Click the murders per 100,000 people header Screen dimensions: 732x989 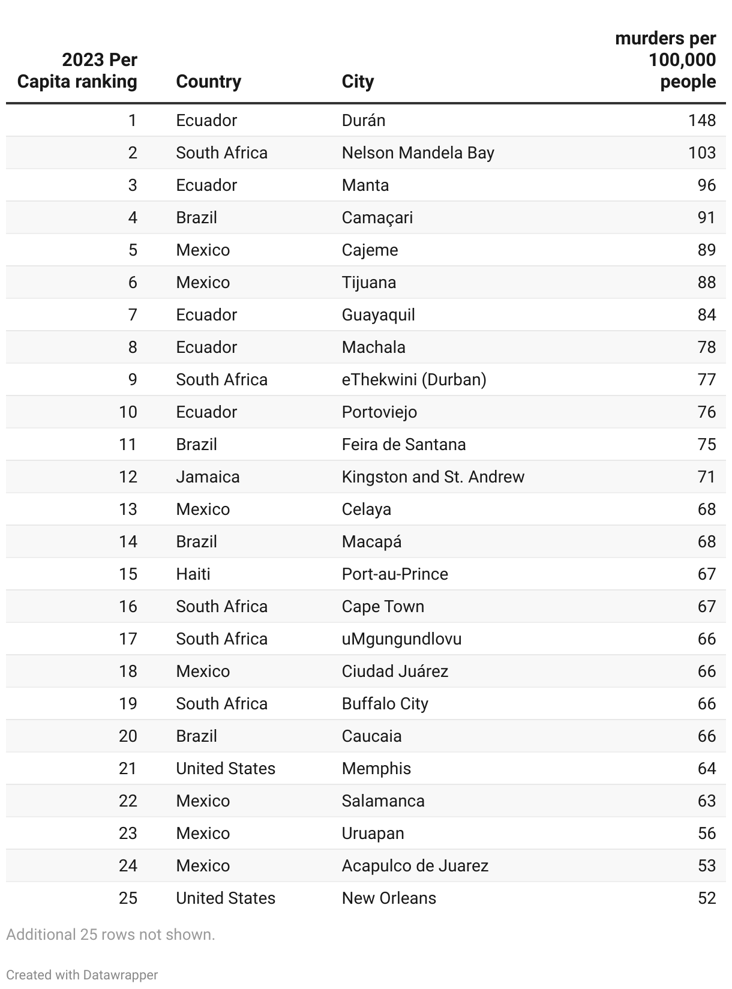pyautogui.click(x=666, y=60)
